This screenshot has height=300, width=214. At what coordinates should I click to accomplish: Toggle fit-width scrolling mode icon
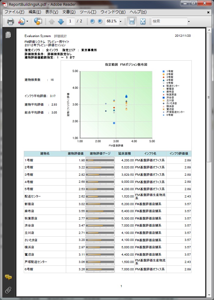[x=132, y=21]
